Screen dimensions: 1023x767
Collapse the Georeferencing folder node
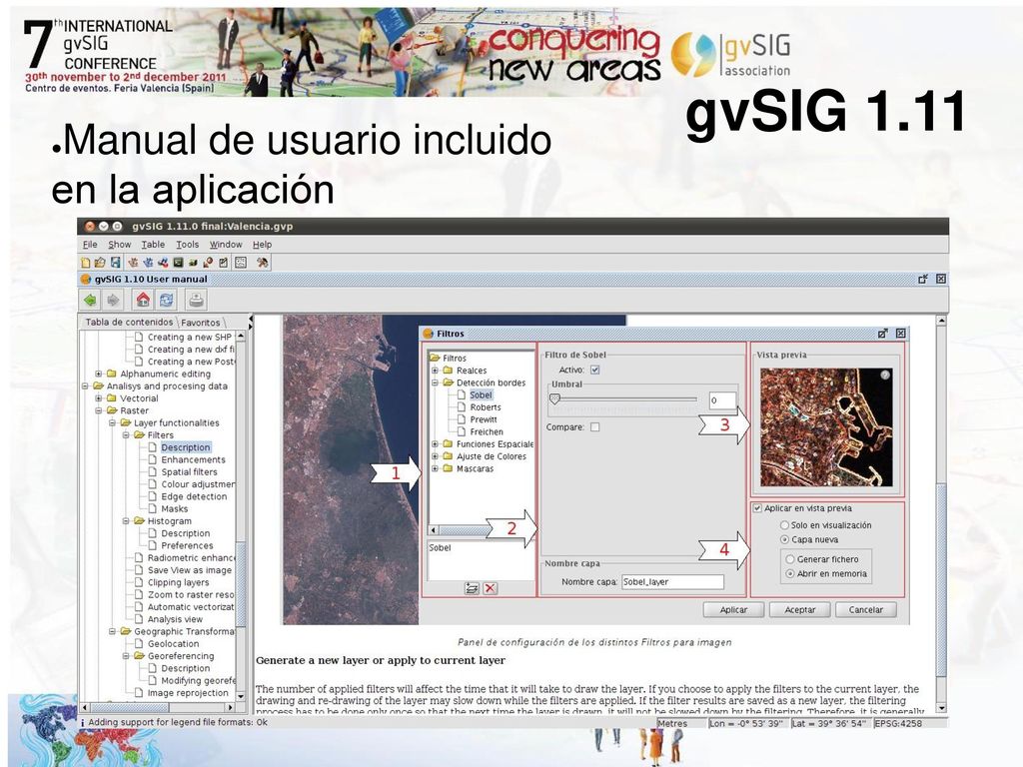(126, 656)
